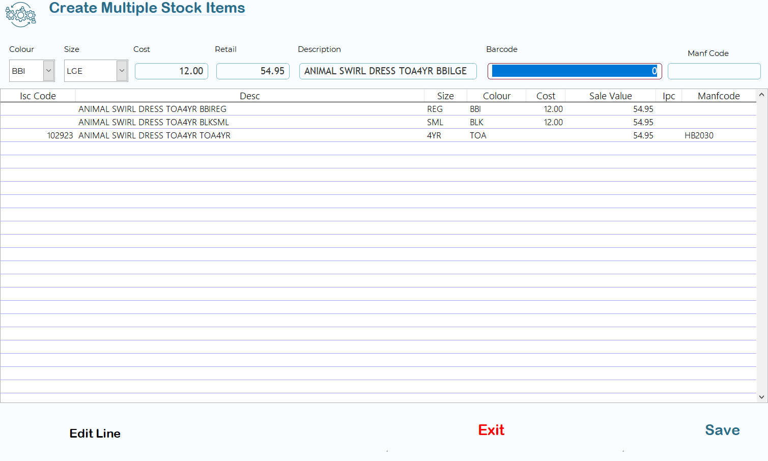Click the gears icon beside the title
The width and height of the screenshot is (768, 461).
pos(21,15)
